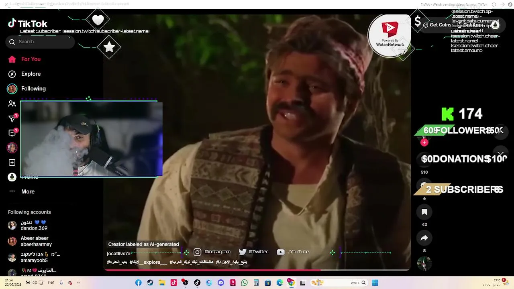Image resolution: width=514 pixels, height=289 pixels.
Task: Go to the next video down arrow
Action: click(500, 154)
